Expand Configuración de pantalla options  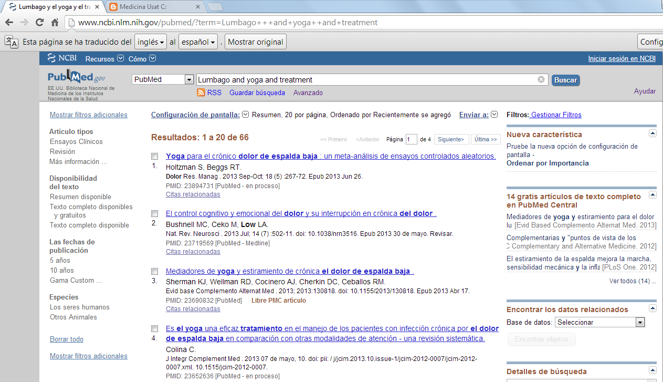[x=200, y=115]
